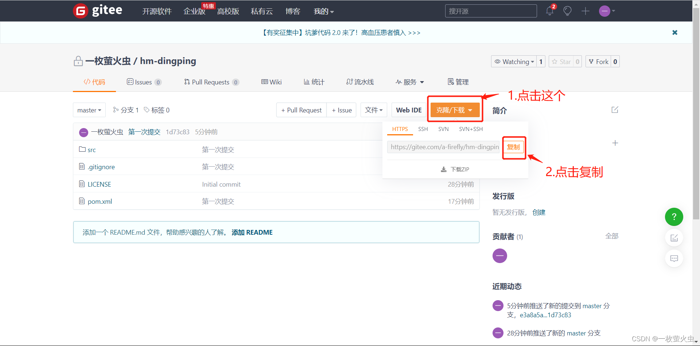Open the notifications bell icon
The image size is (700, 346).
[550, 11]
